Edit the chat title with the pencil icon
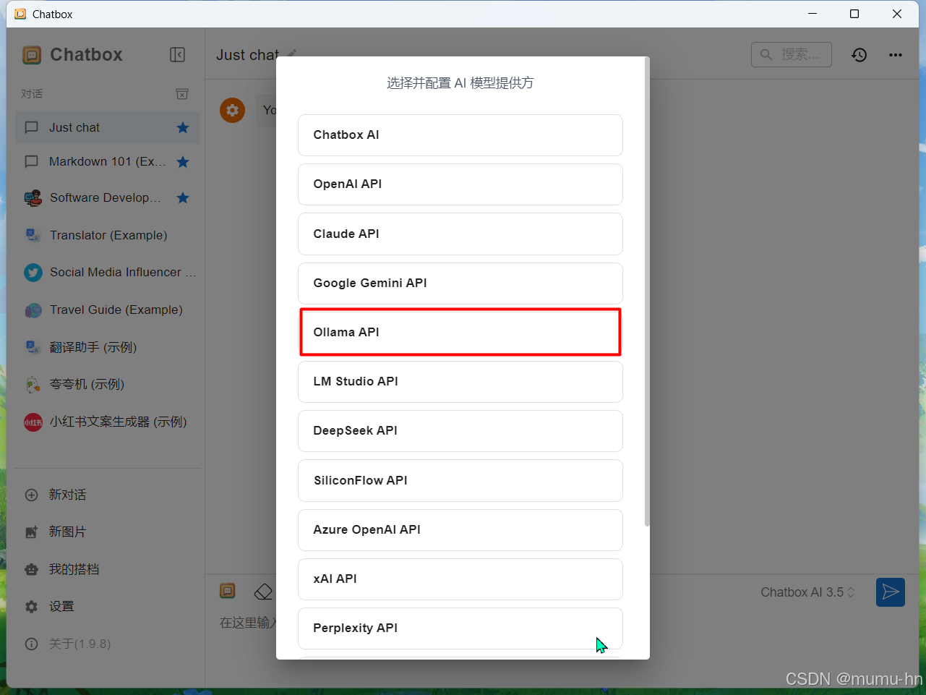Screen dimensions: 926x695 (292, 53)
